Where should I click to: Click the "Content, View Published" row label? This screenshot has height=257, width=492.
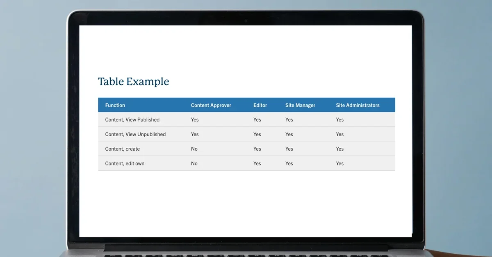[132, 119]
